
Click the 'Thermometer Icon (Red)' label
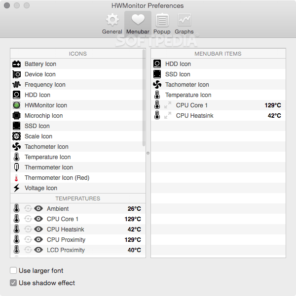pyautogui.click(x=57, y=178)
